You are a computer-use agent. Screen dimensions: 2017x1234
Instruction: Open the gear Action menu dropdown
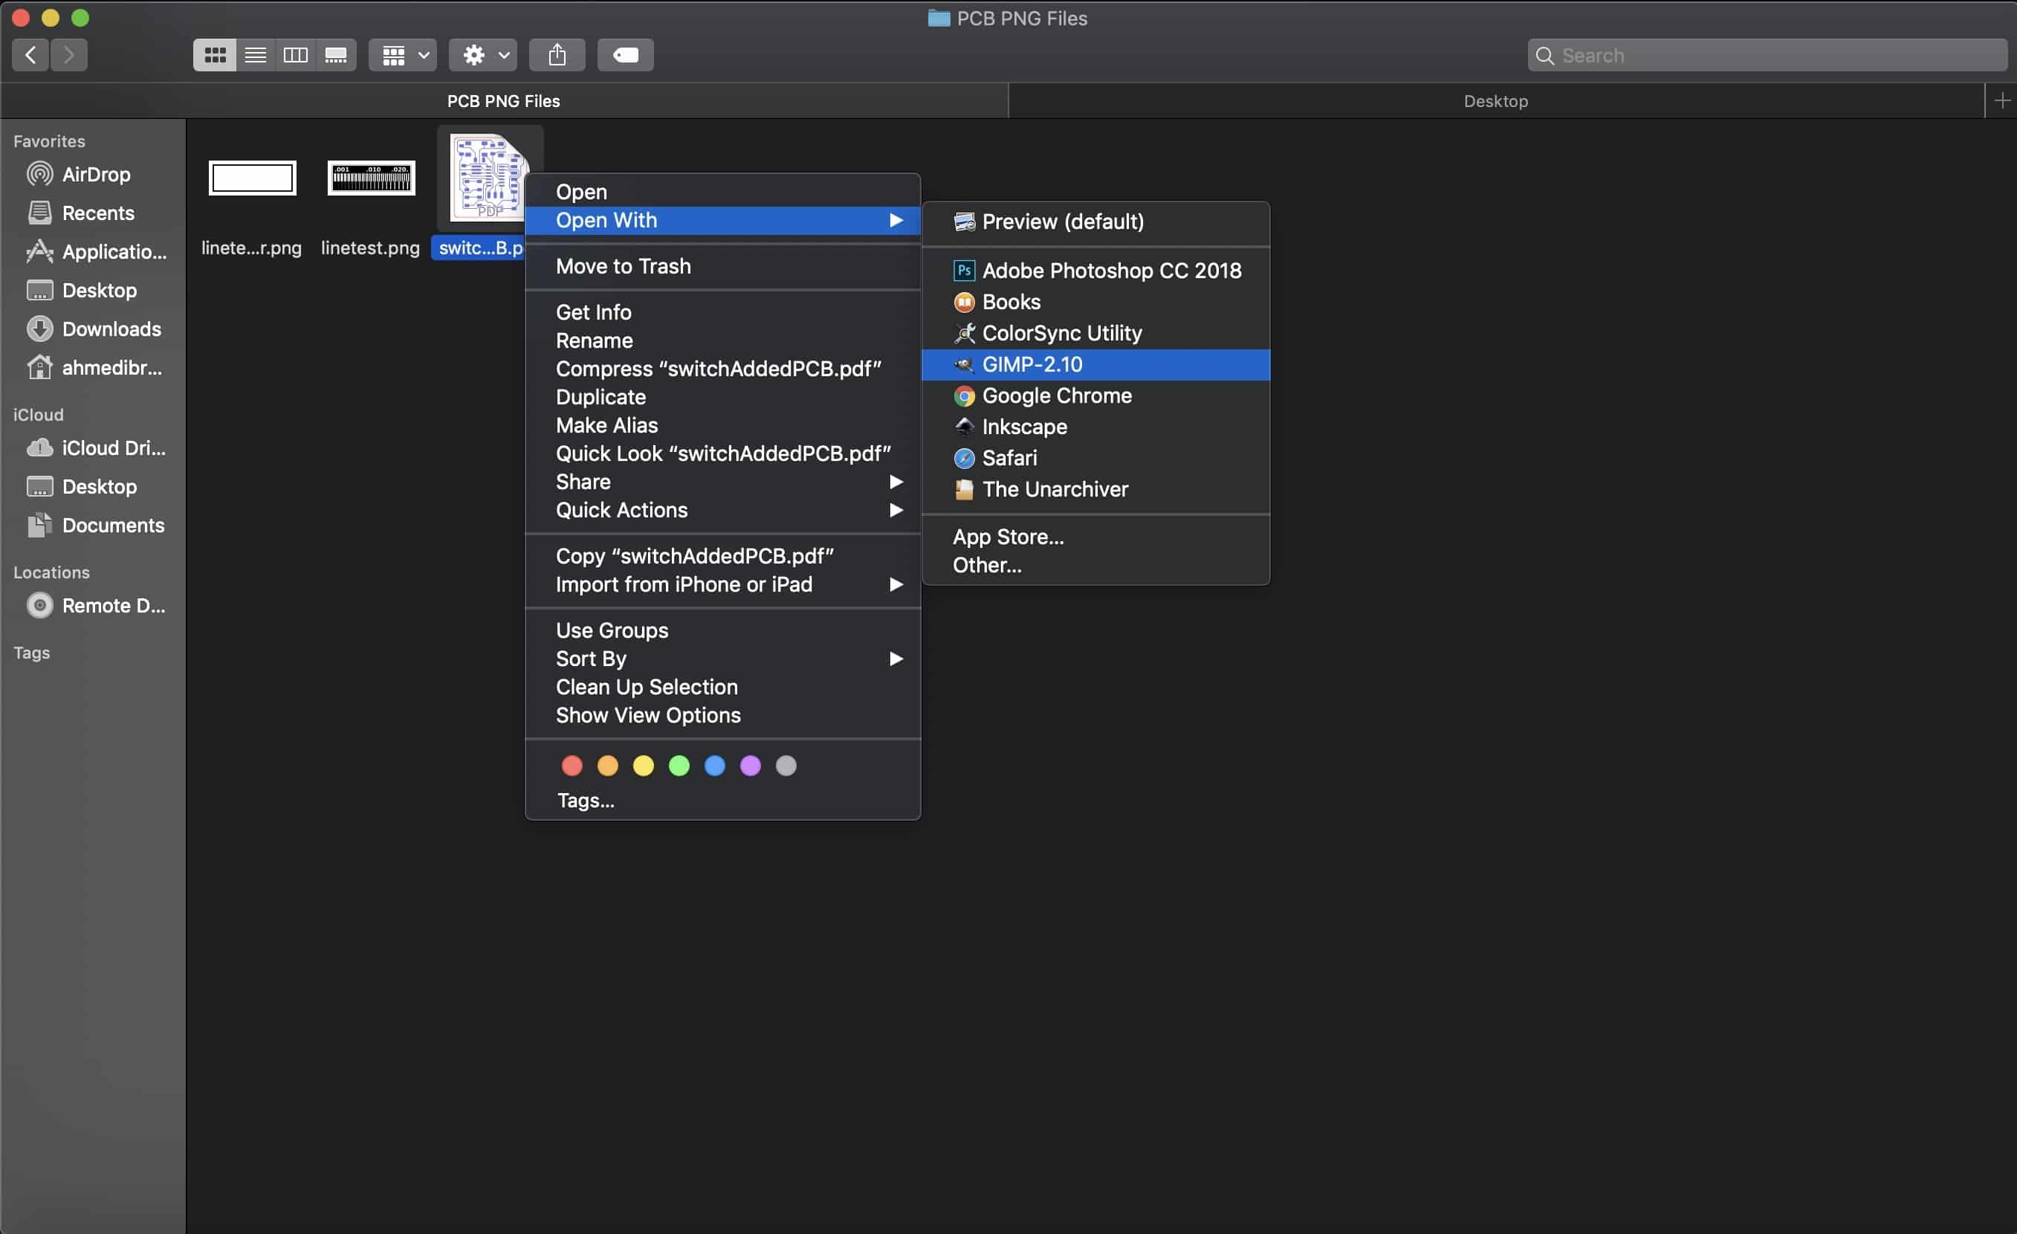click(x=483, y=55)
